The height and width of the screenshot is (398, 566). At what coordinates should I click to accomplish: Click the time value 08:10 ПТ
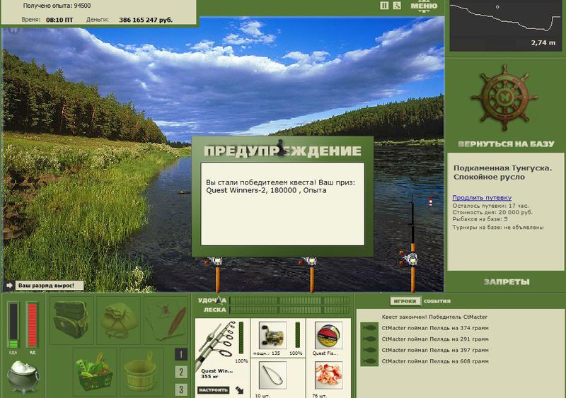[x=59, y=20]
